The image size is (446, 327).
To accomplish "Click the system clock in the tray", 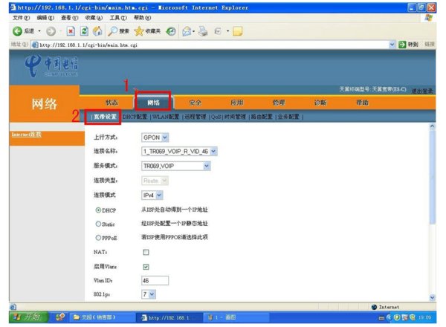I will [x=424, y=317].
